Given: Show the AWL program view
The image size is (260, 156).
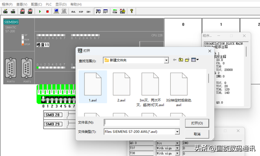Looking at the screenshot, I should coord(73,12).
